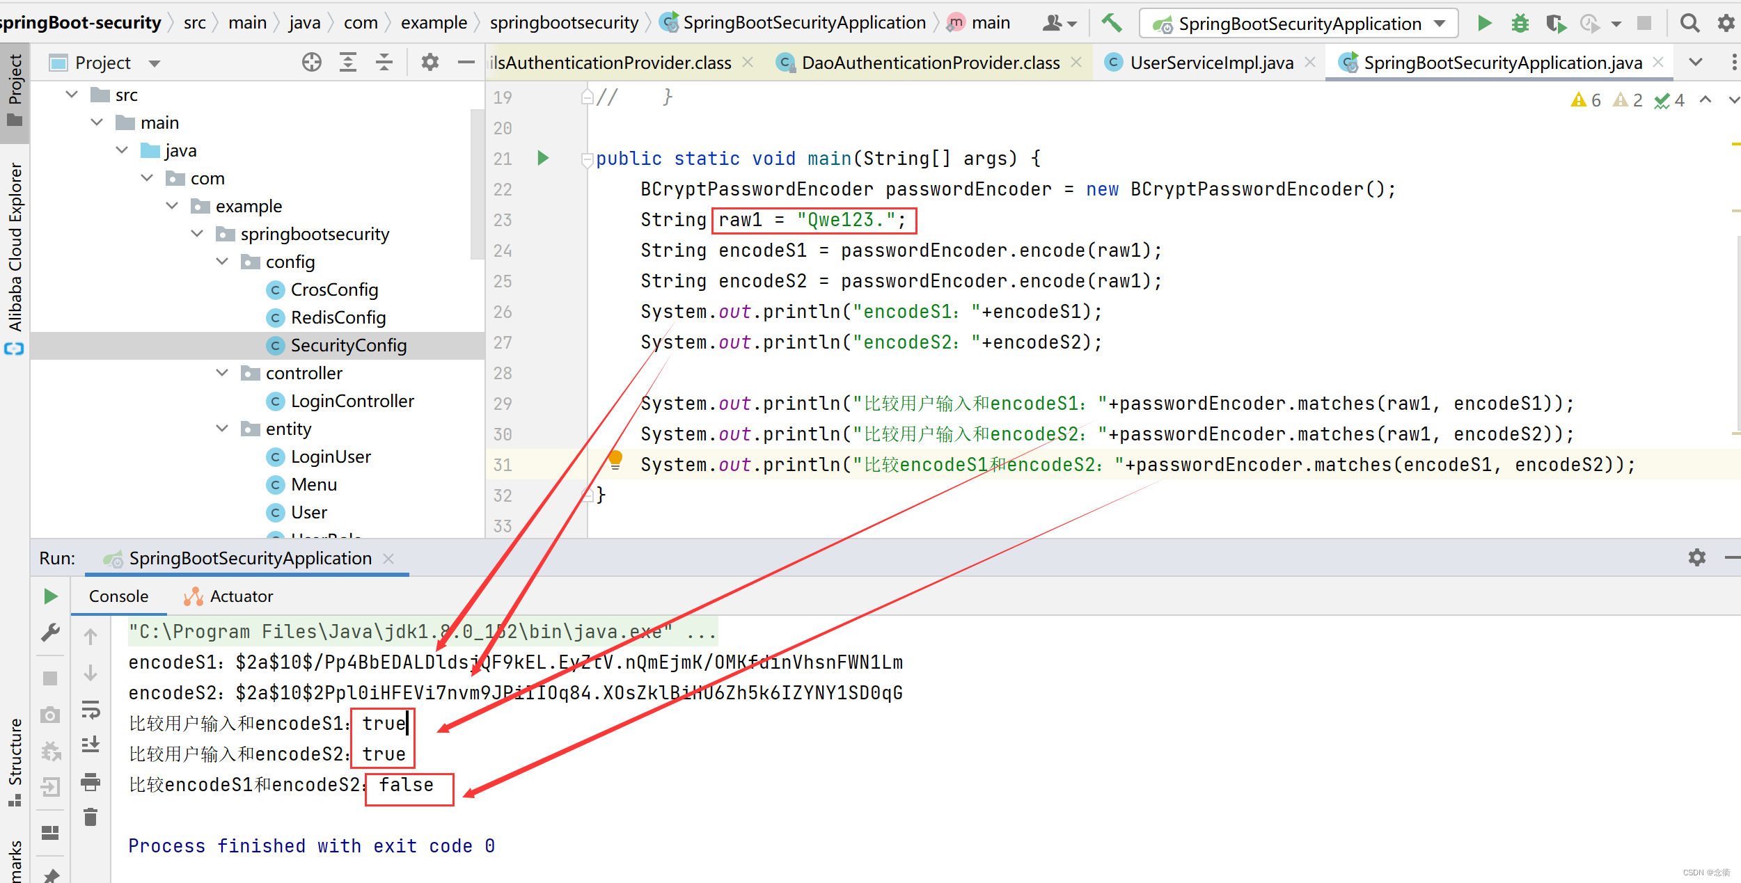The width and height of the screenshot is (1741, 883).
Task: Start debugging with the bug icon
Action: [x=1520, y=23]
